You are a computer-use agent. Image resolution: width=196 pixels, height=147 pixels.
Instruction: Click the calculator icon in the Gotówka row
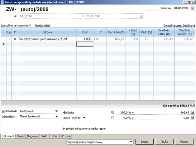(192, 112)
